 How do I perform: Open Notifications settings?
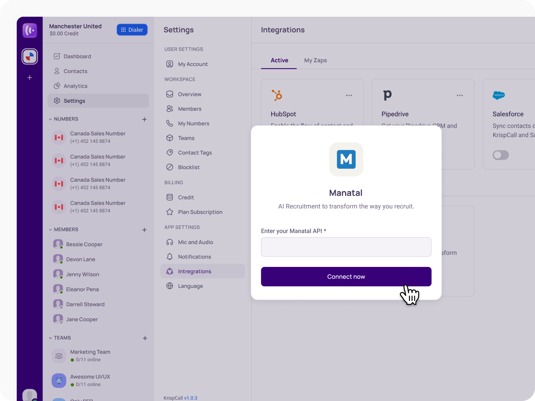point(203,257)
